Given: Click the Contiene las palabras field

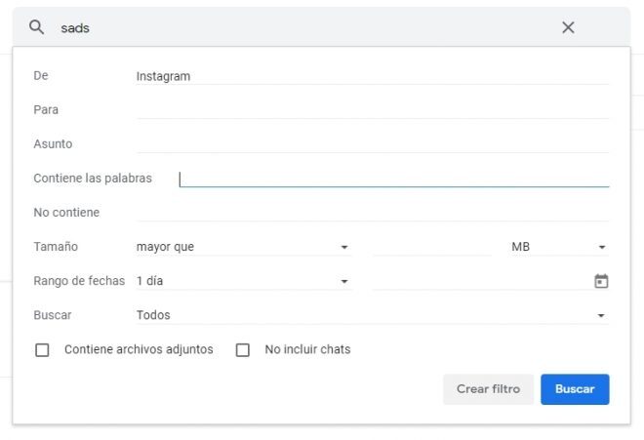Looking at the screenshot, I should 393,179.
